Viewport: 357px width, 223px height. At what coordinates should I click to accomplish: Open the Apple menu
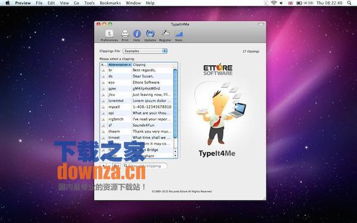pyautogui.click(x=8, y=3)
